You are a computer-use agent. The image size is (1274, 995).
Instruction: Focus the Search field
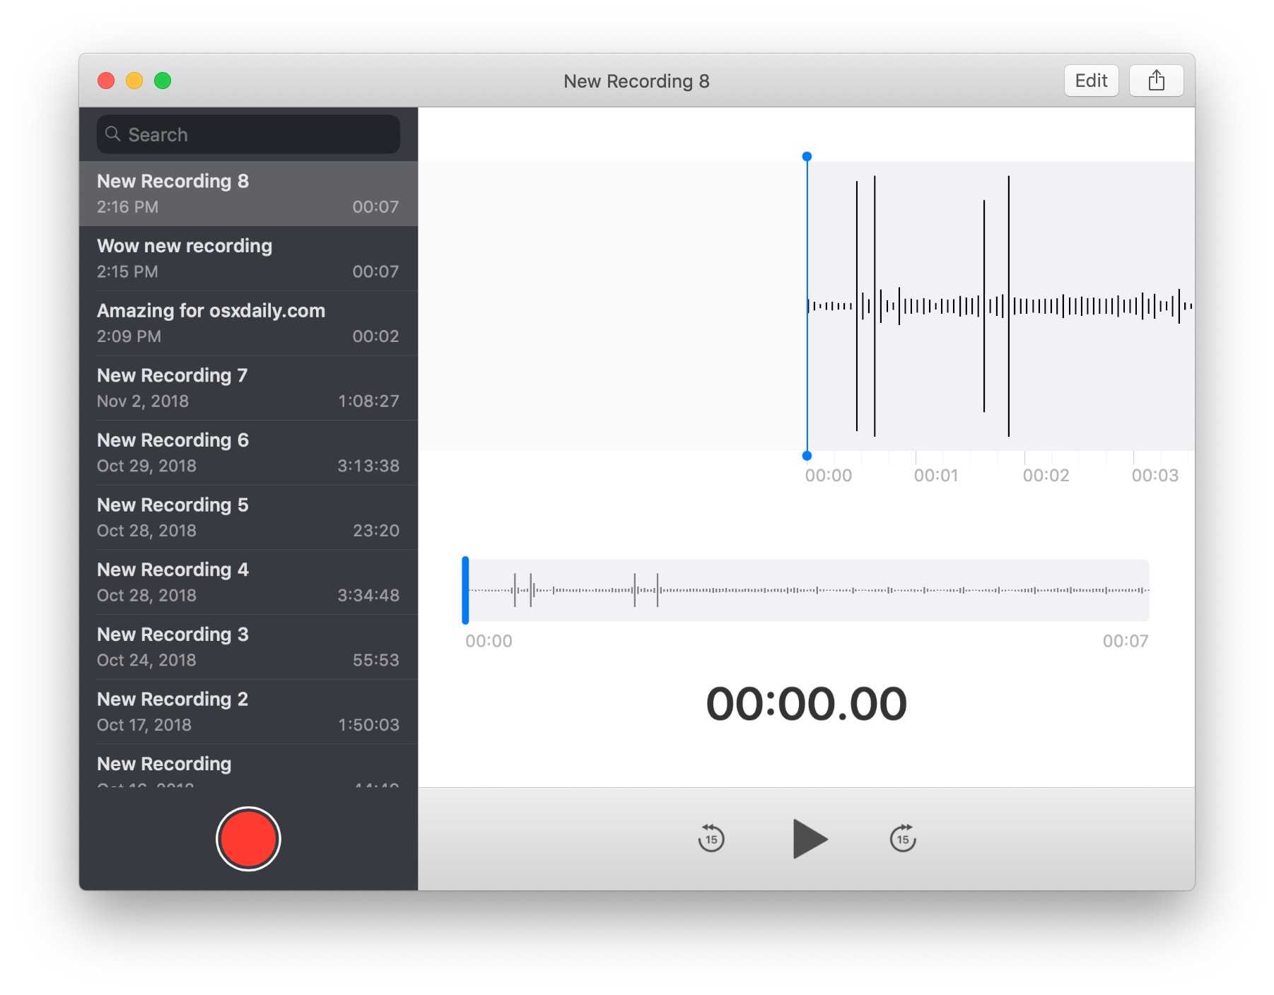click(x=248, y=134)
